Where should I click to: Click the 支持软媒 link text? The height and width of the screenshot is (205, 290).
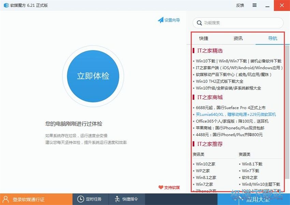[172, 188]
